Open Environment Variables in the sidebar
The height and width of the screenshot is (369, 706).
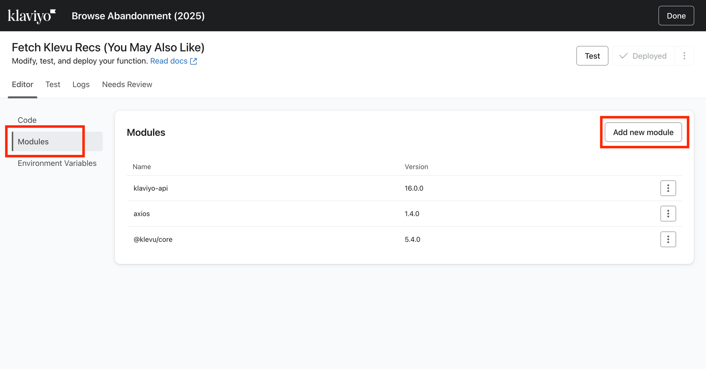coord(57,163)
